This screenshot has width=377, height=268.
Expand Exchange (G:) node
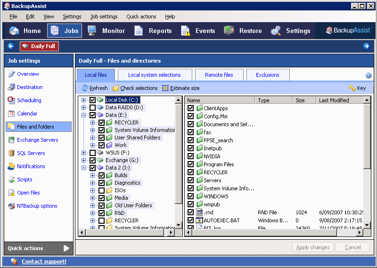tap(83, 160)
